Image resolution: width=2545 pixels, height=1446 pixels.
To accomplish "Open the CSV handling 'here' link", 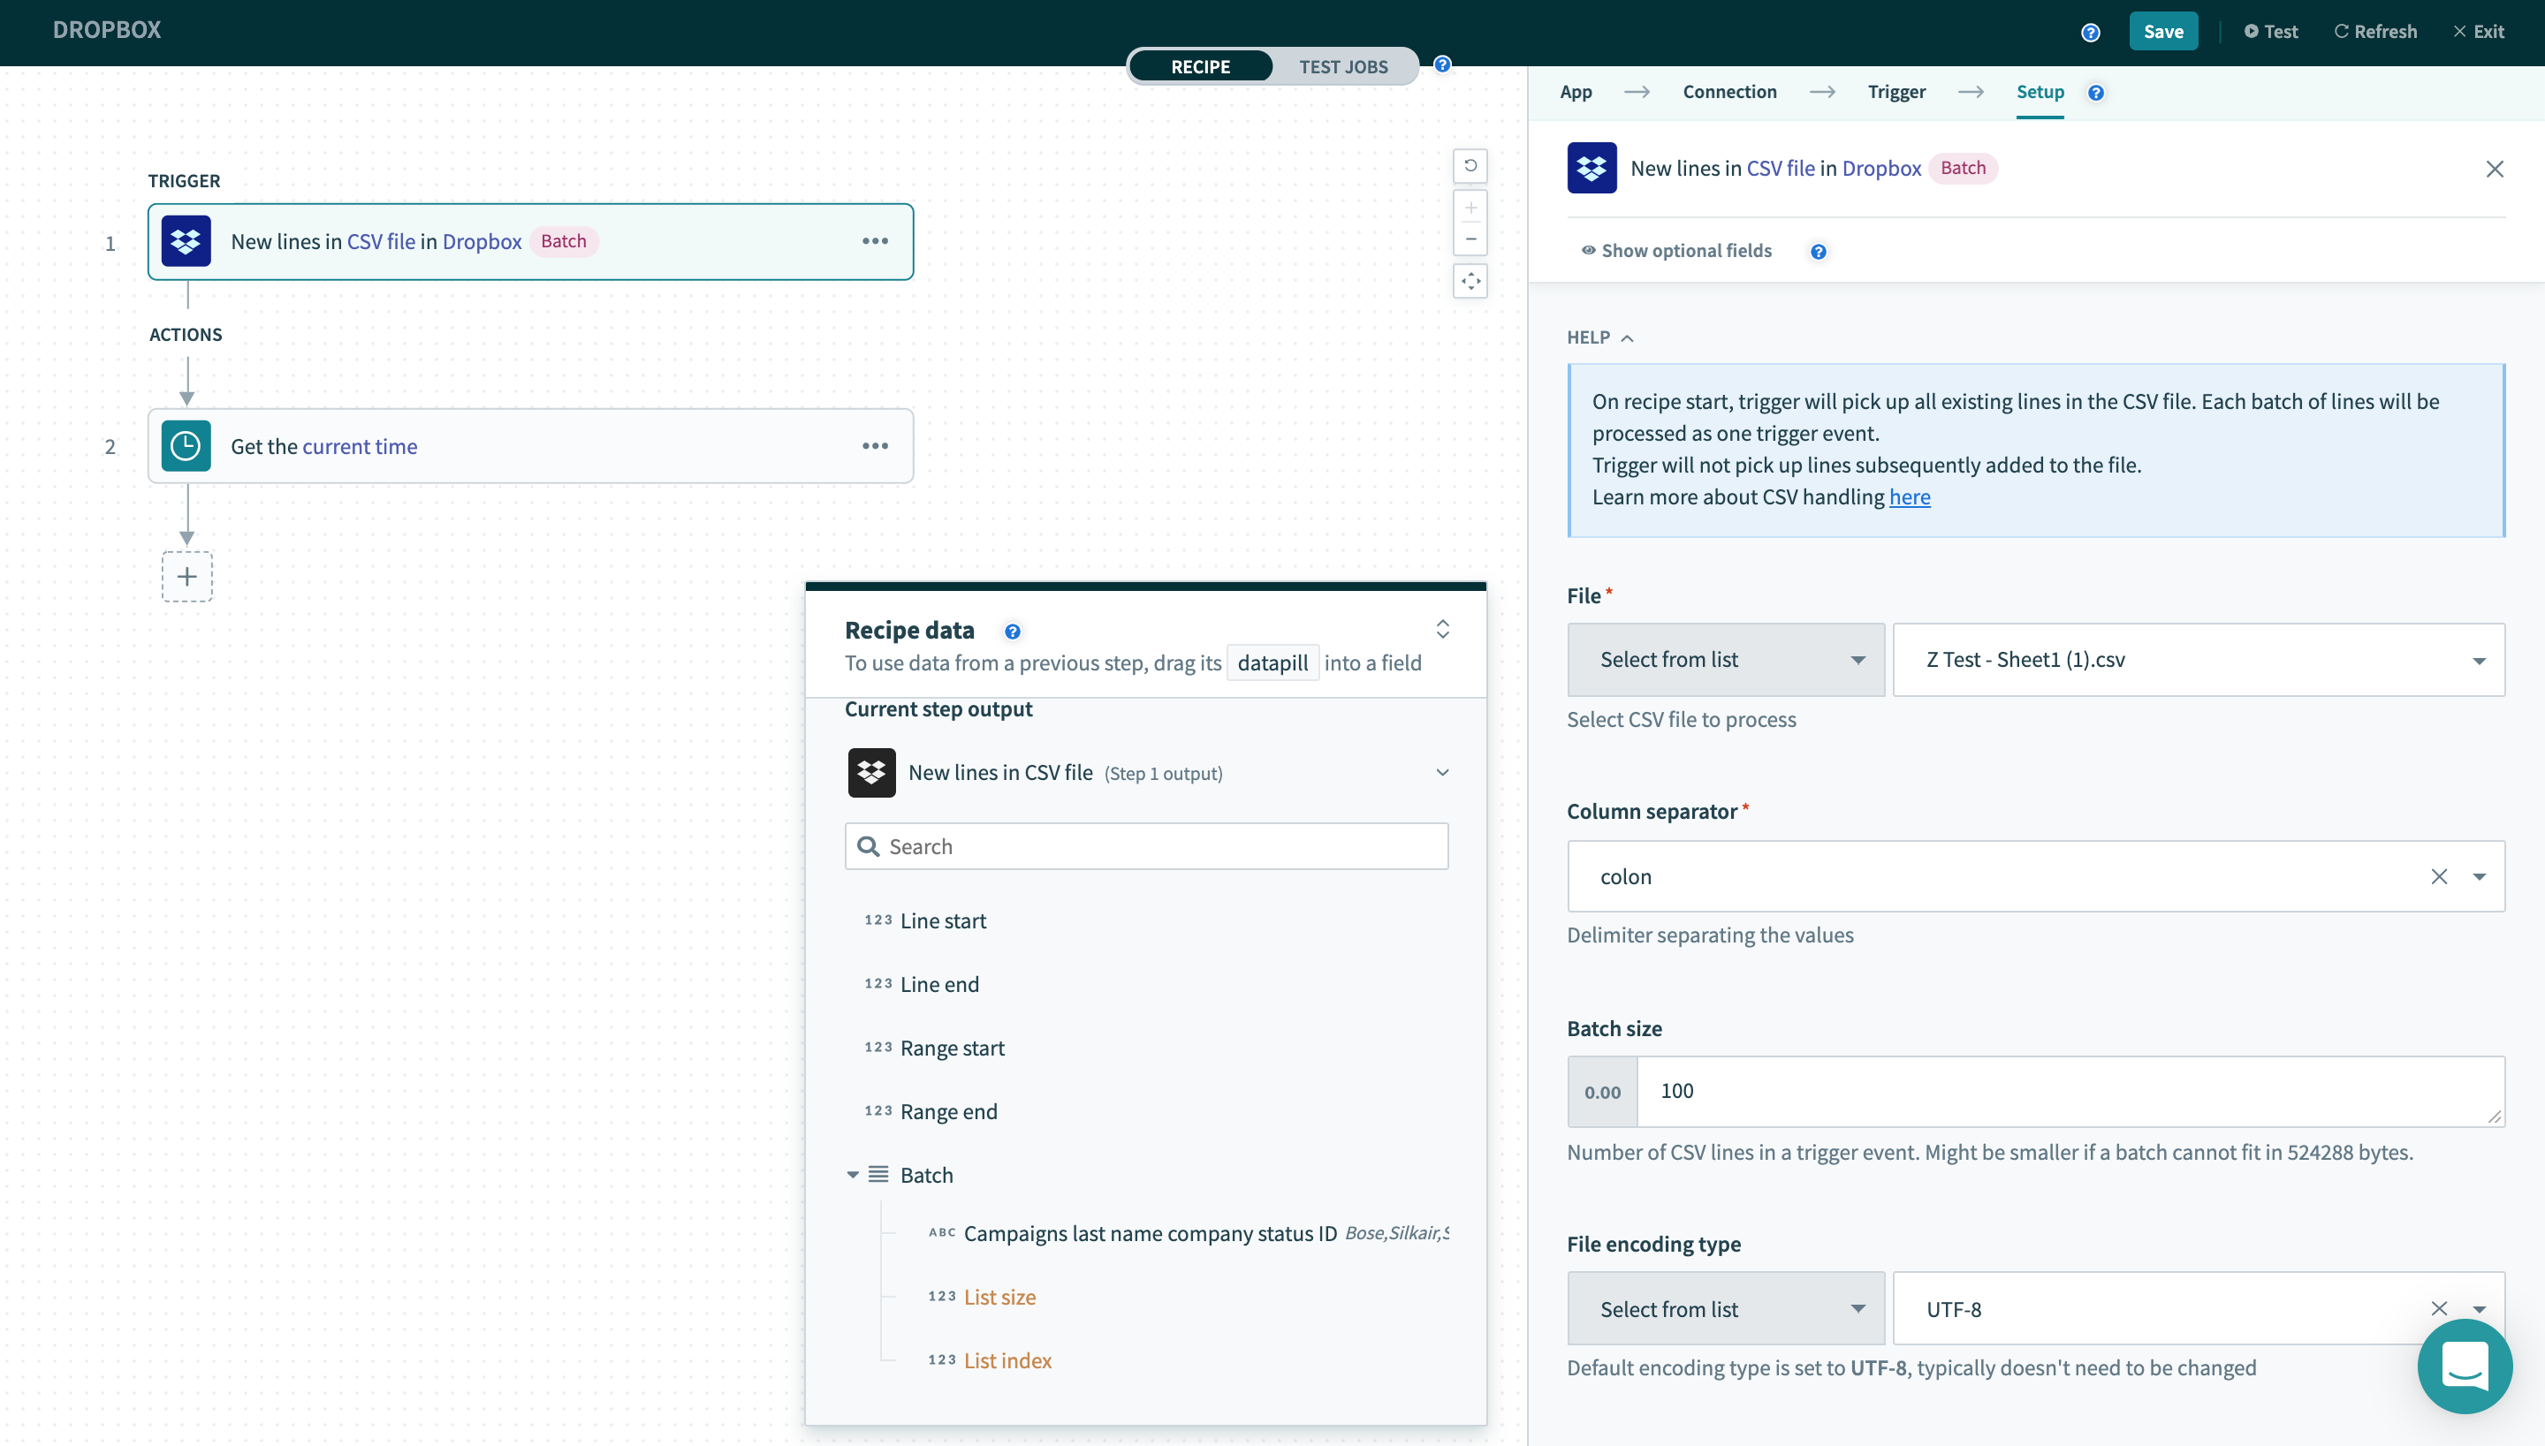I will point(1910,496).
